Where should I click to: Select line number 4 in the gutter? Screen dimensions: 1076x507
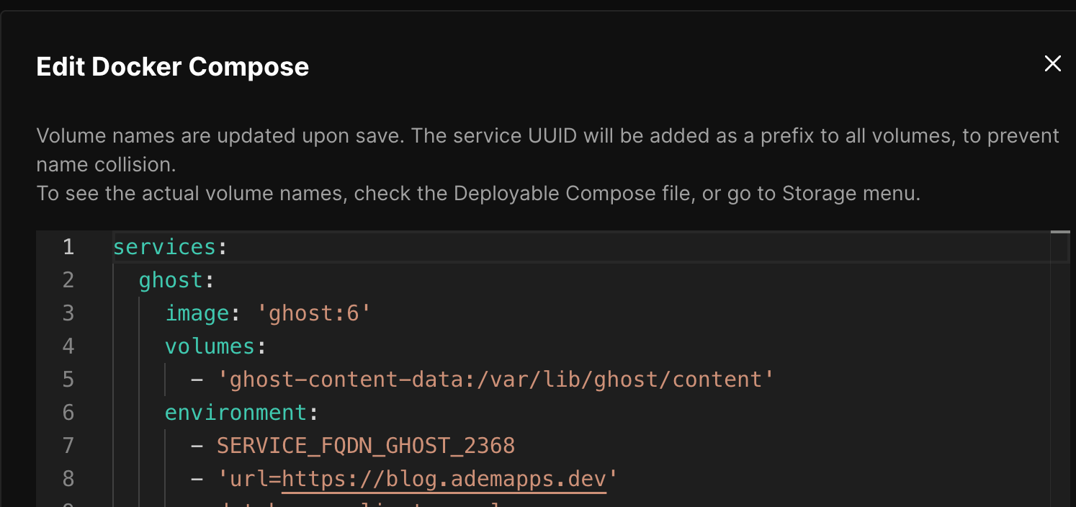pos(68,346)
